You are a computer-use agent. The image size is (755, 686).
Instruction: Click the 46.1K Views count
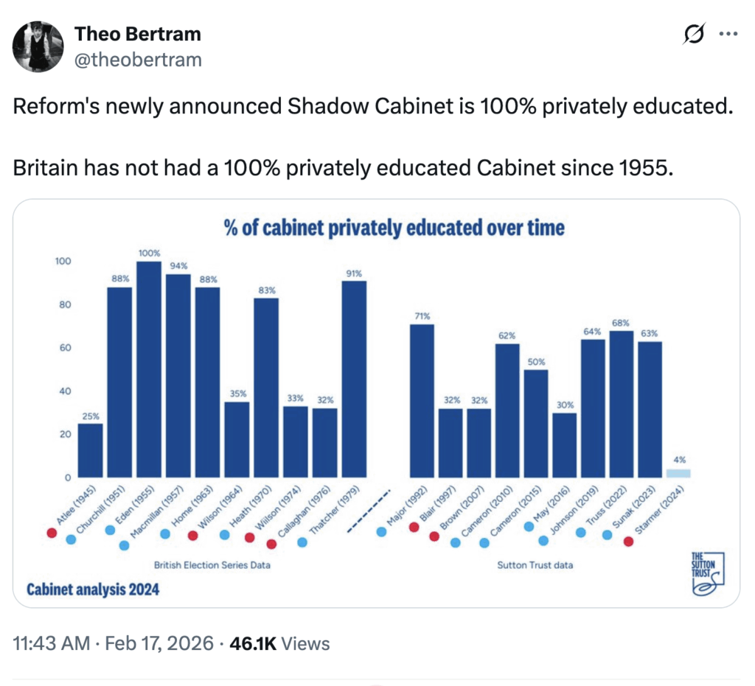(279, 643)
